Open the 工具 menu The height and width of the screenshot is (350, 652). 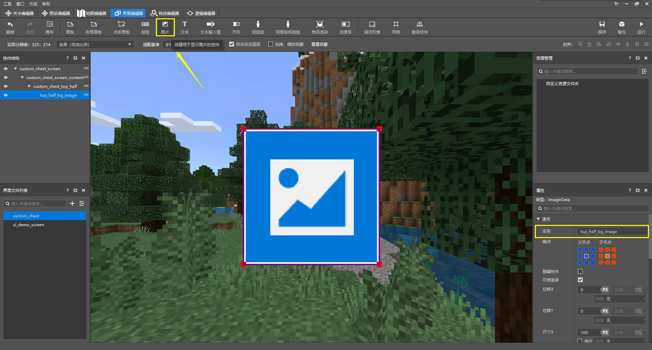pos(7,4)
